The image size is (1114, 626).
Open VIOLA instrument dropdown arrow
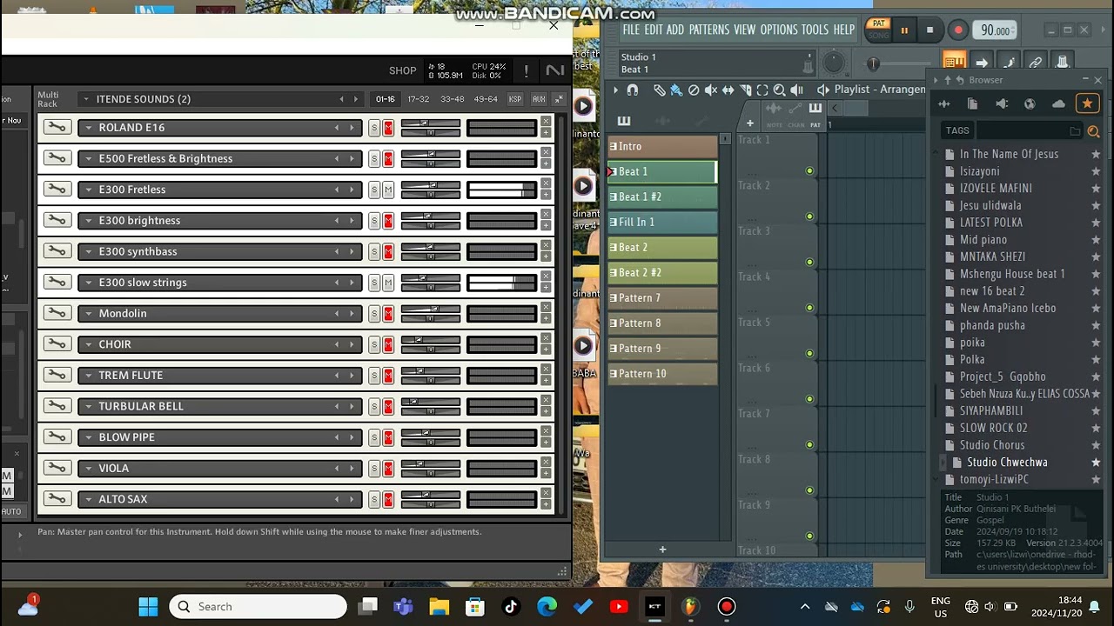tap(88, 469)
